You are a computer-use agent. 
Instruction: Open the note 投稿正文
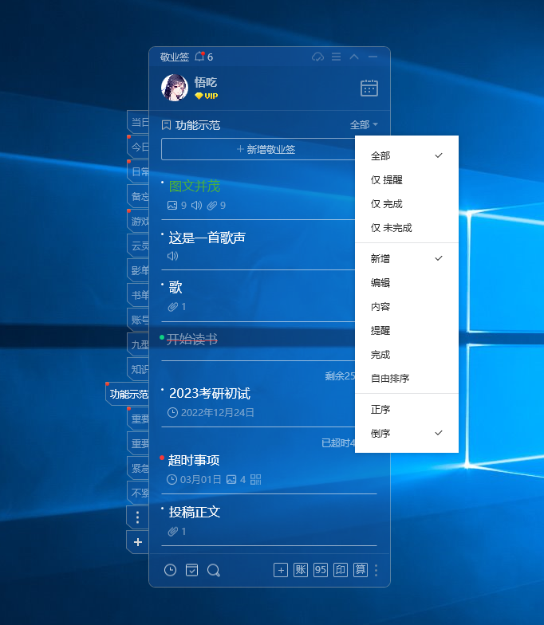coord(195,512)
